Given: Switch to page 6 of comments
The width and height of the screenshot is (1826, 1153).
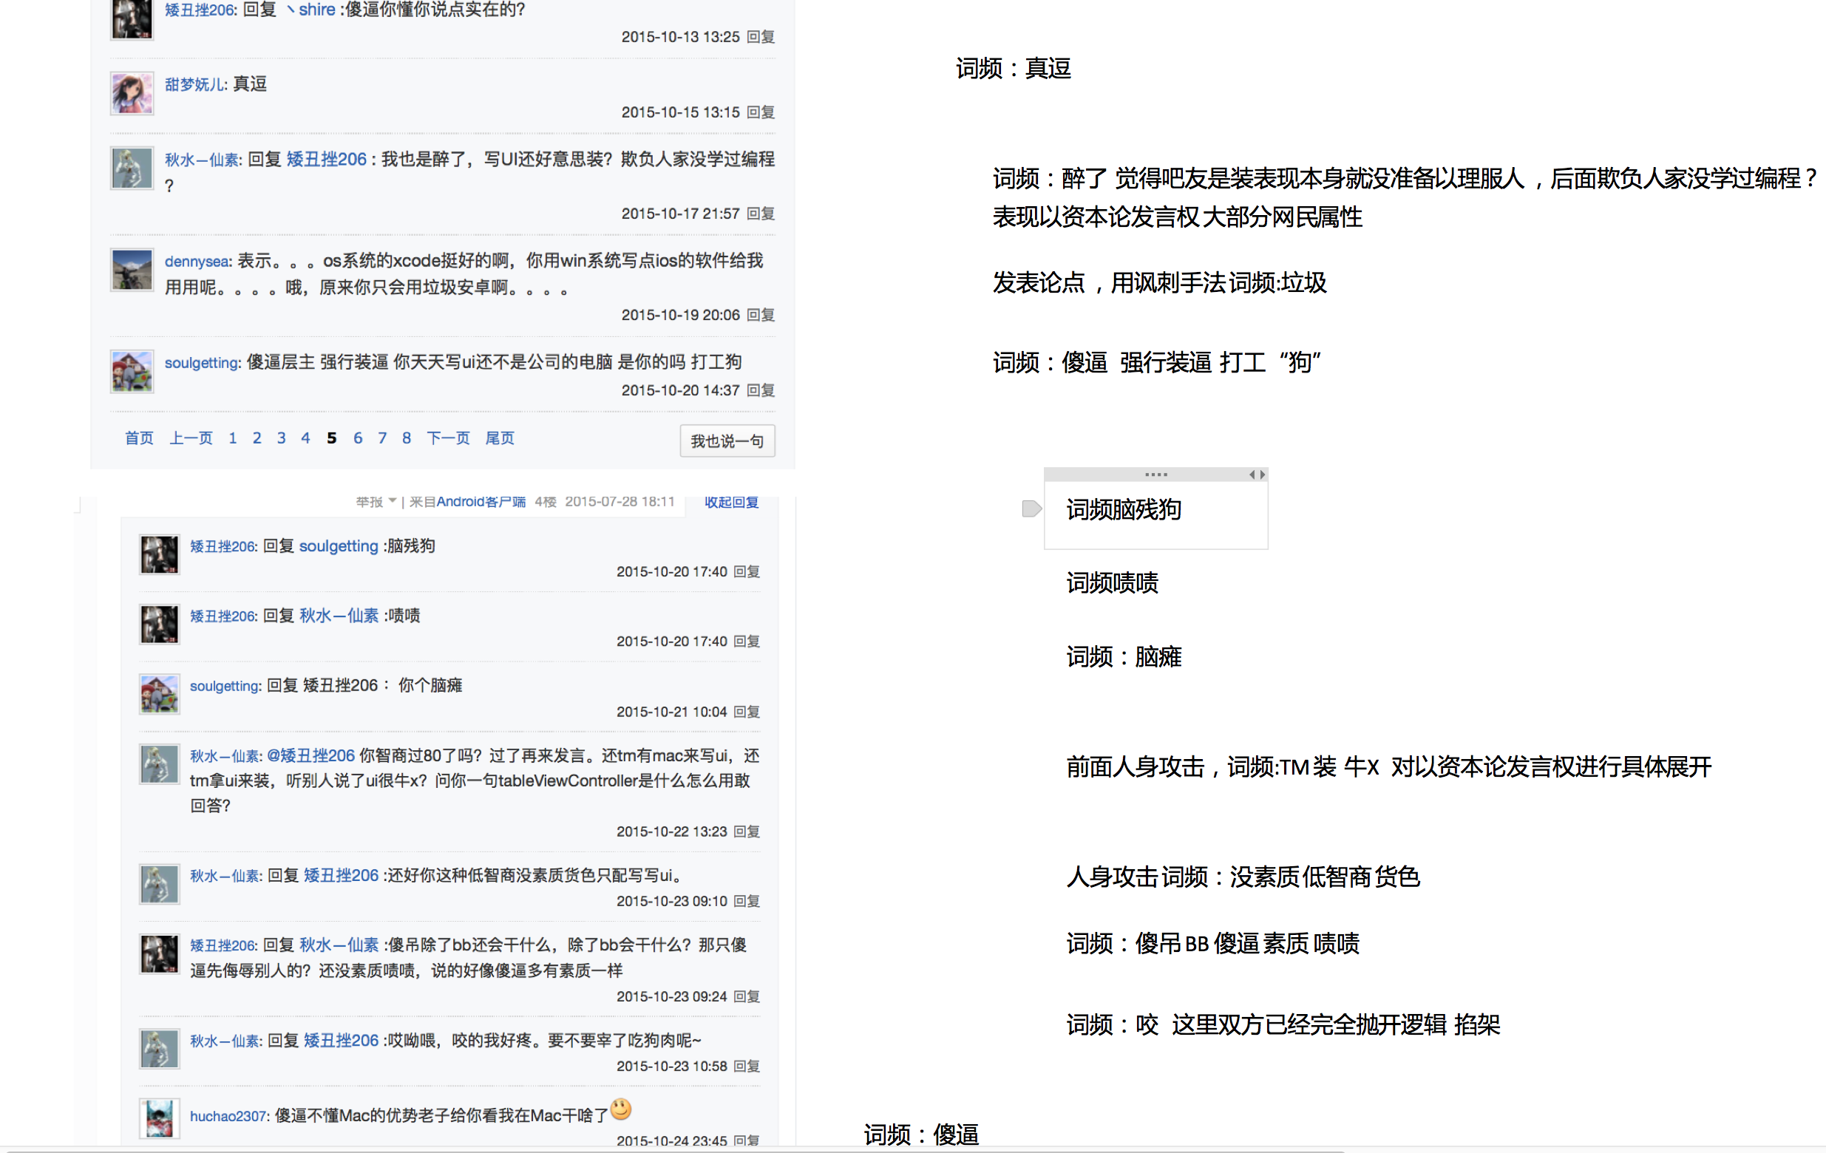Looking at the screenshot, I should pyautogui.click(x=357, y=438).
